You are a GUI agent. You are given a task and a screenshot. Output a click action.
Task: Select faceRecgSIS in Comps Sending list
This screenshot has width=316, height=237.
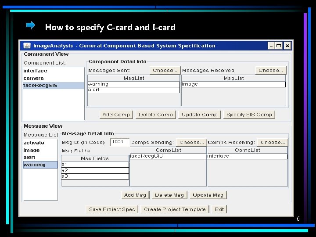168,156
